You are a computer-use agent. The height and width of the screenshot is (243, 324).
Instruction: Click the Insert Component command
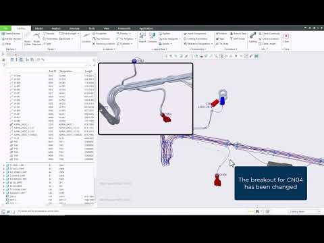tap(195, 34)
